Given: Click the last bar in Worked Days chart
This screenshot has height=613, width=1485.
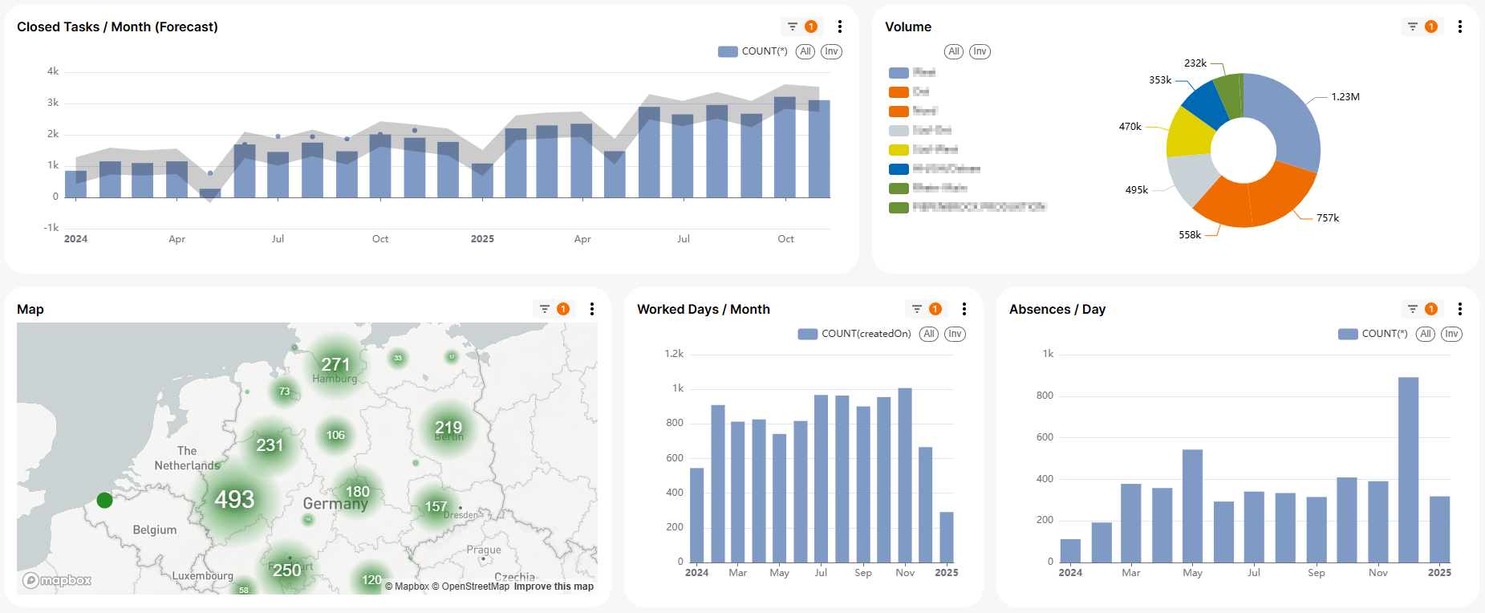Looking at the screenshot, I should tap(947, 537).
